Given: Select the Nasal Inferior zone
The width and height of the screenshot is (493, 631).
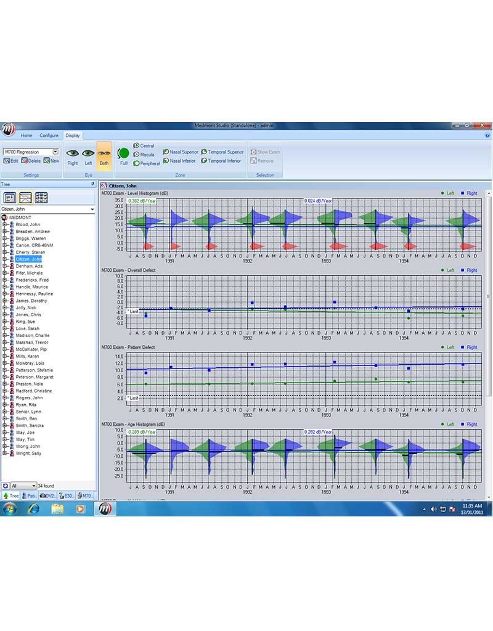Looking at the screenshot, I should click(179, 161).
